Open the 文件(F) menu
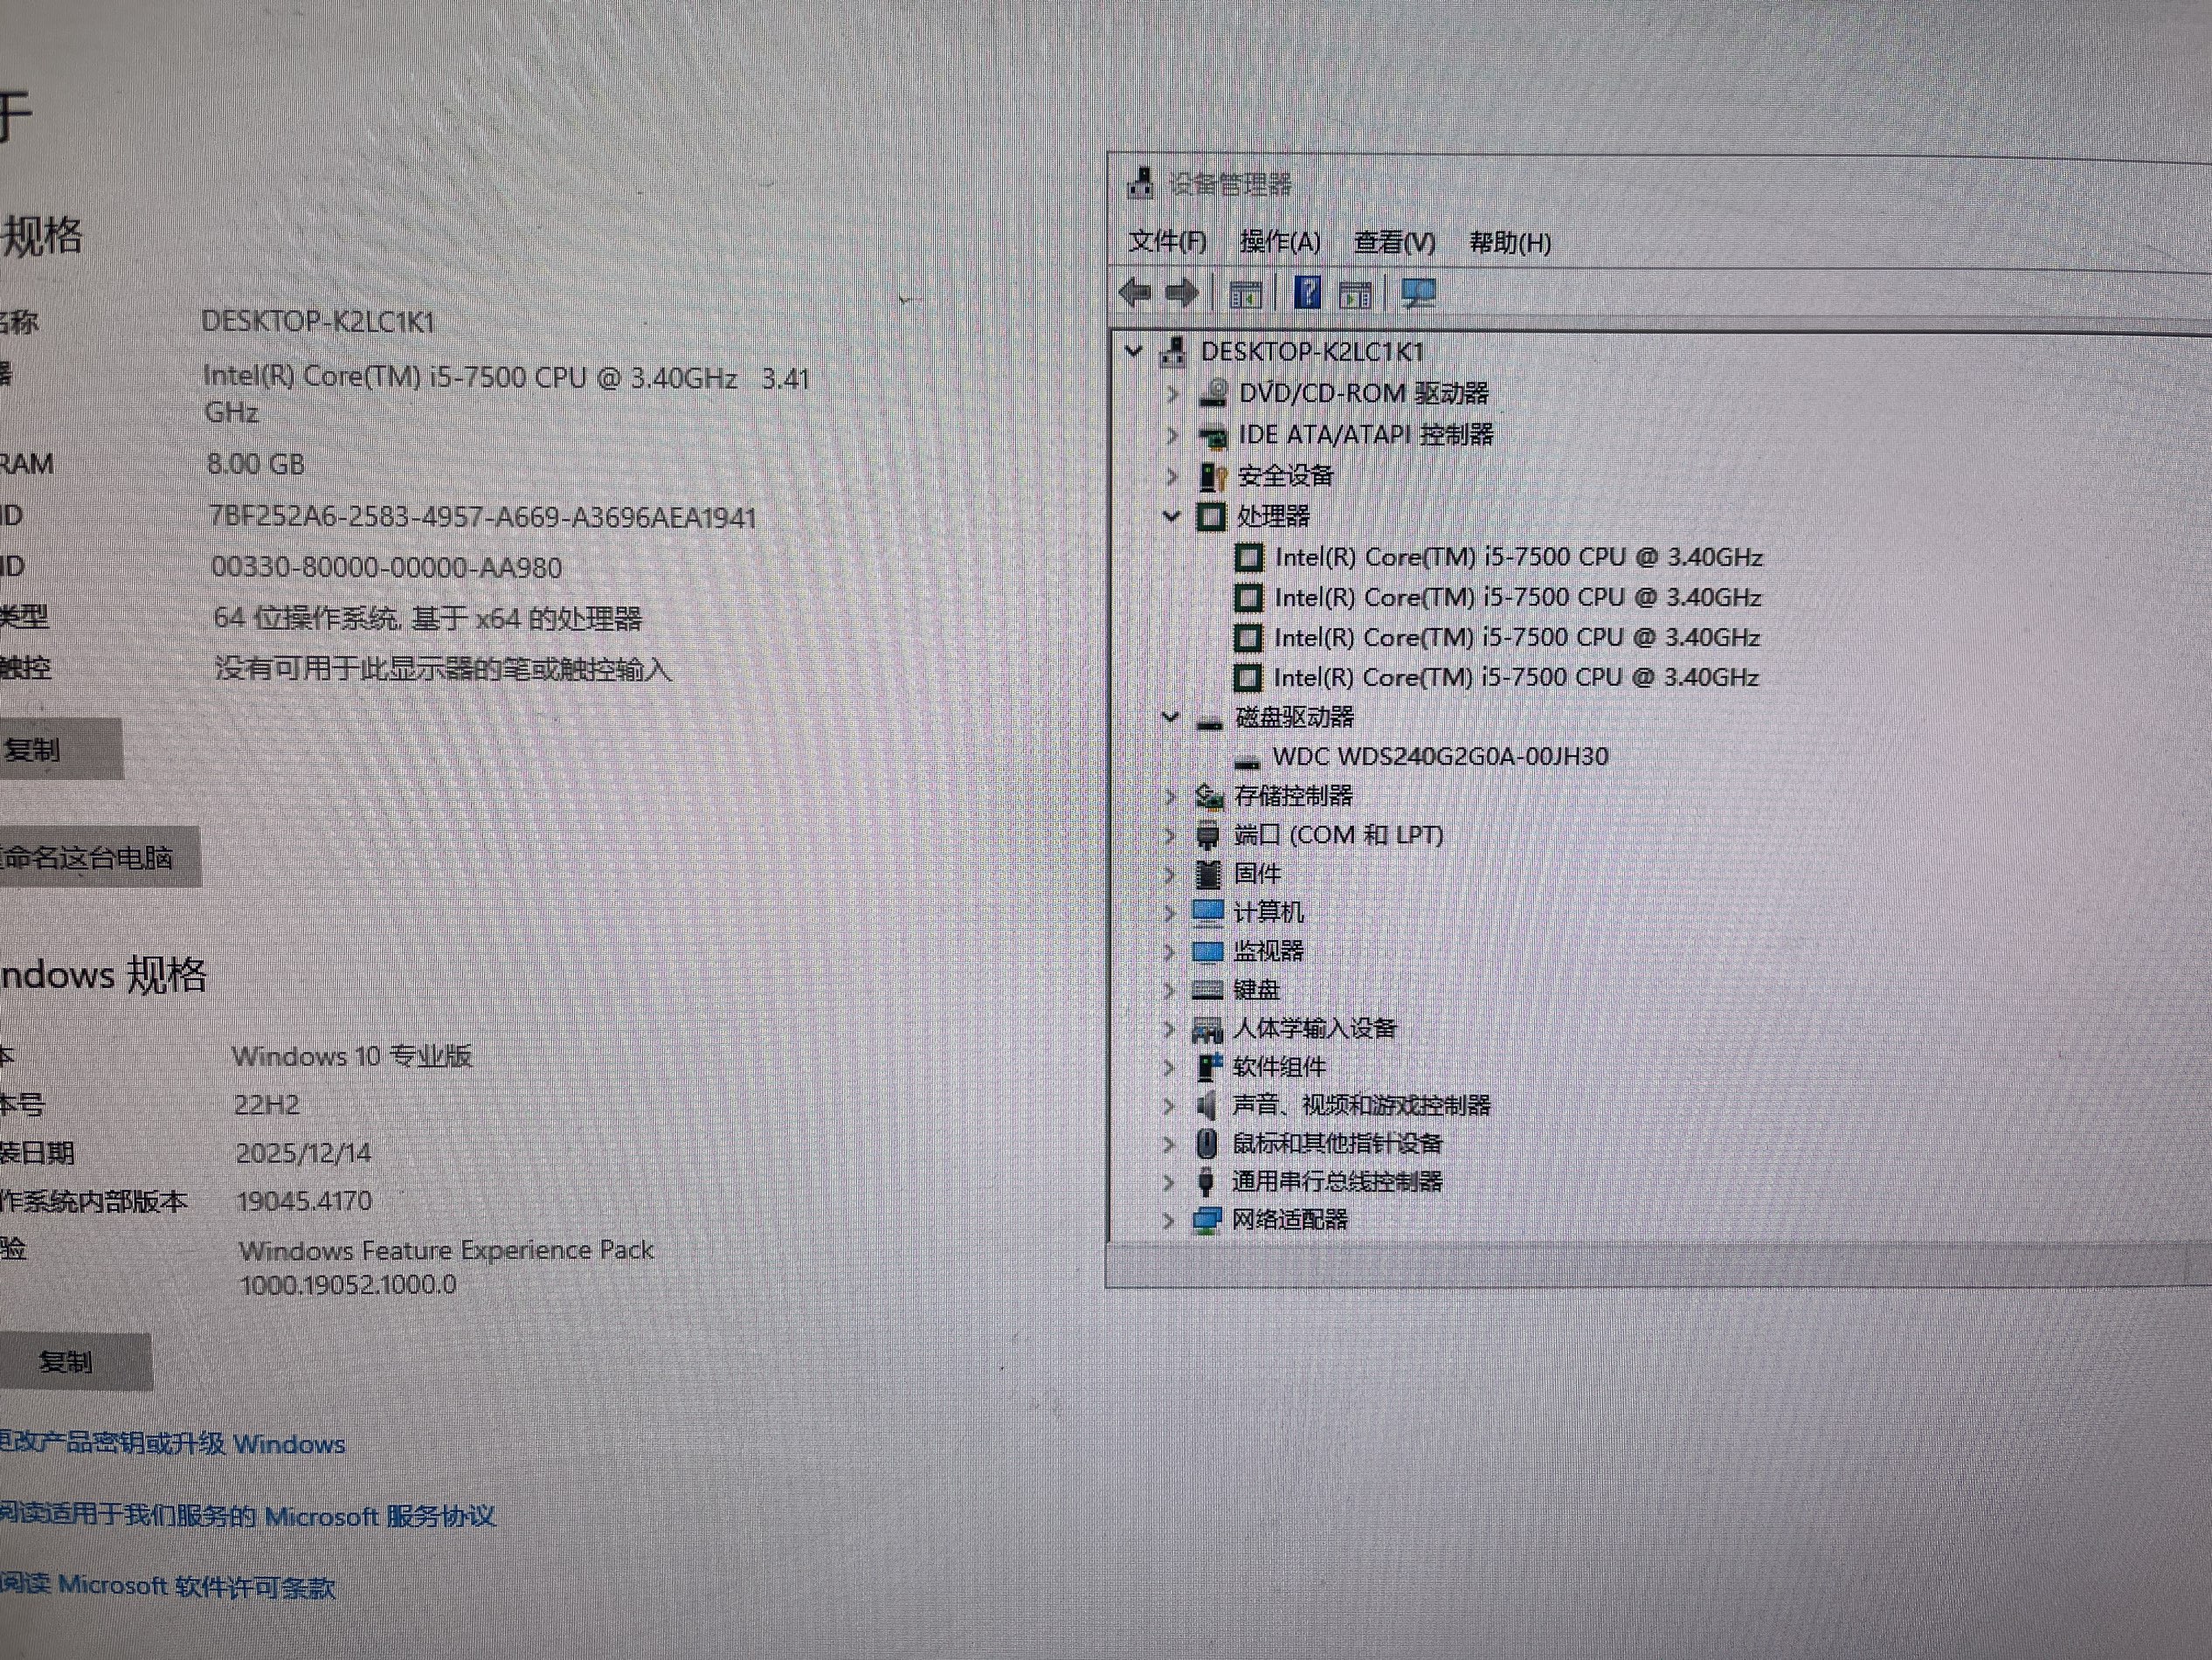Viewport: 2212px width, 1660px height. coord(1167,242)
